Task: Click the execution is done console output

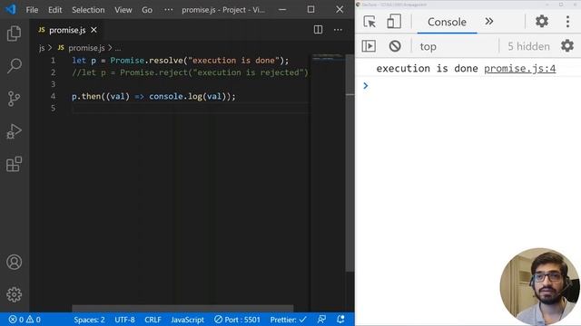Action: click(427, 69)
